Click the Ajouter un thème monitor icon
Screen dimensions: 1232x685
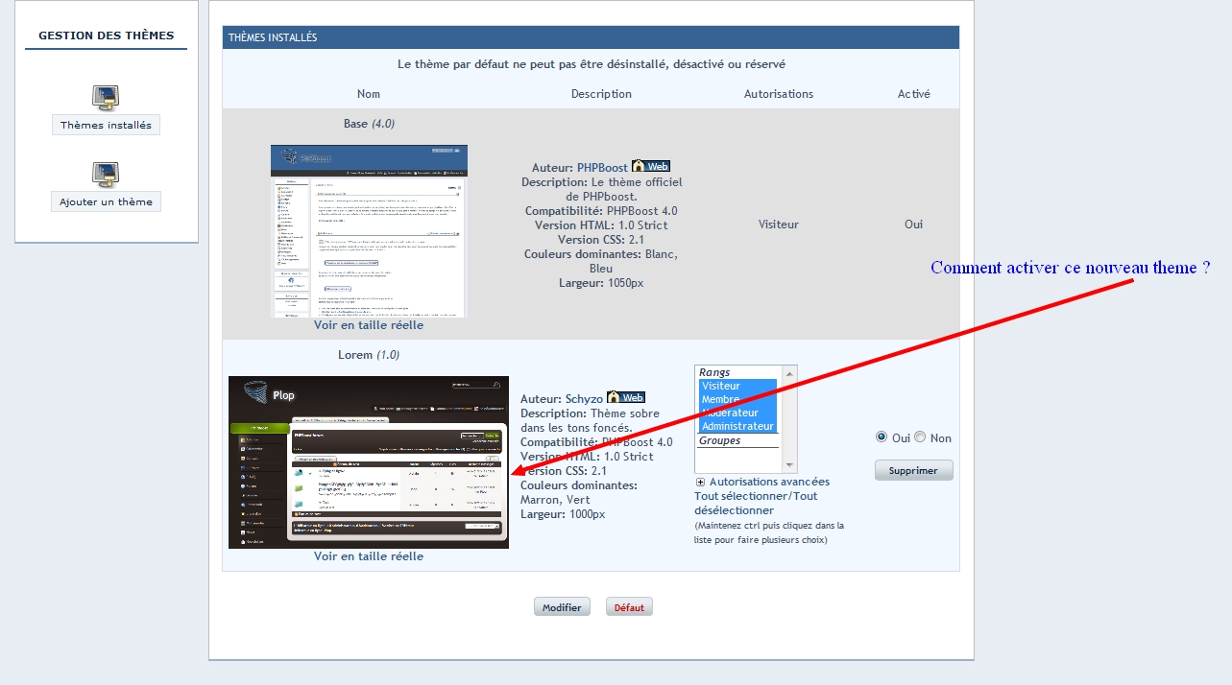106,175
